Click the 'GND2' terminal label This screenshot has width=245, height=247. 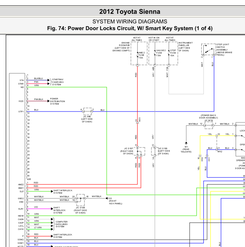pyautogui.click(x=21, y=198)
